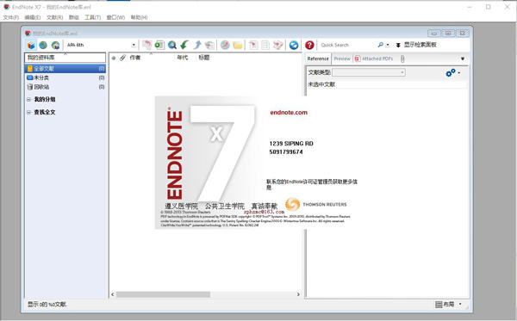Image resolution: width=517 pixels, height=321 pixels.
Task: Open the 编辑(E) menu
Action: point(33,17)
